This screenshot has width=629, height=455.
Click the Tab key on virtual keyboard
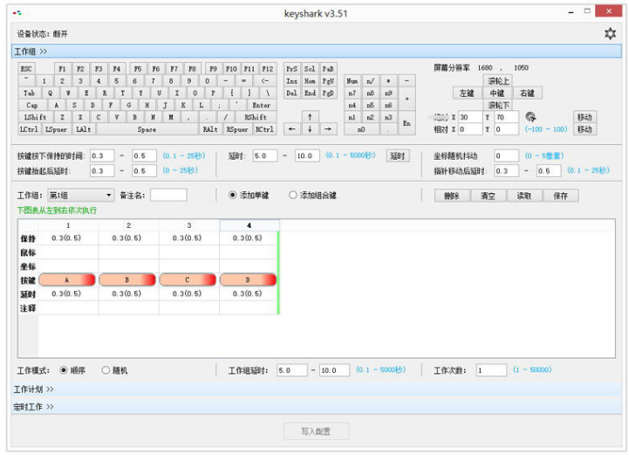[x=29, y=93]
